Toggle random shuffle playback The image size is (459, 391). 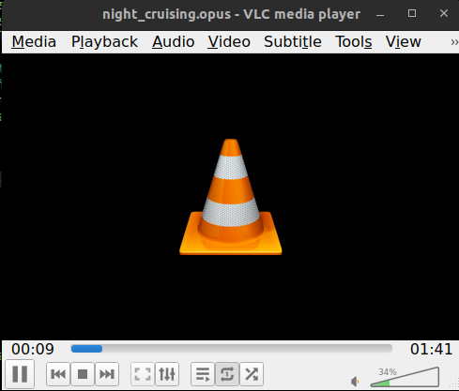pos(252,374)
